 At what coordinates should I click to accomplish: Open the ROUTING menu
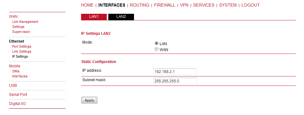(140, 5)
